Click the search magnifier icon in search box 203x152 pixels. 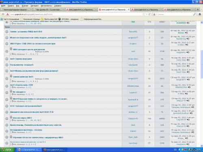click(194, 14)
